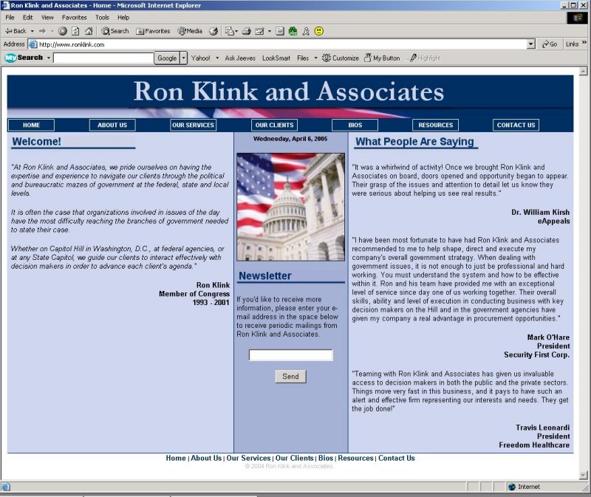Click the Refresh icon
591x497 pixels.
tap(76, 31)
